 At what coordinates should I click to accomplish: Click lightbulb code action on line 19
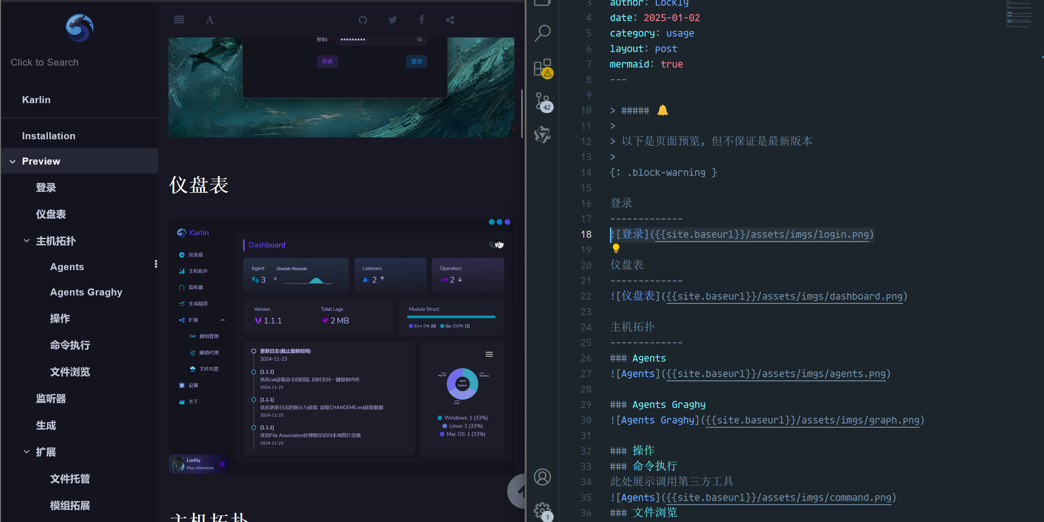pos(616,249)
